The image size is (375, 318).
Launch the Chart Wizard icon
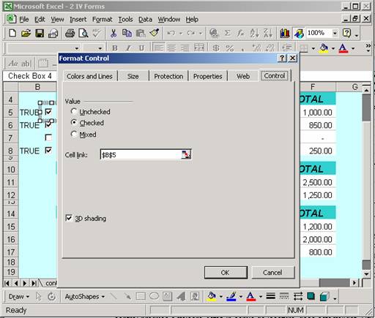(x=285, y=33)
